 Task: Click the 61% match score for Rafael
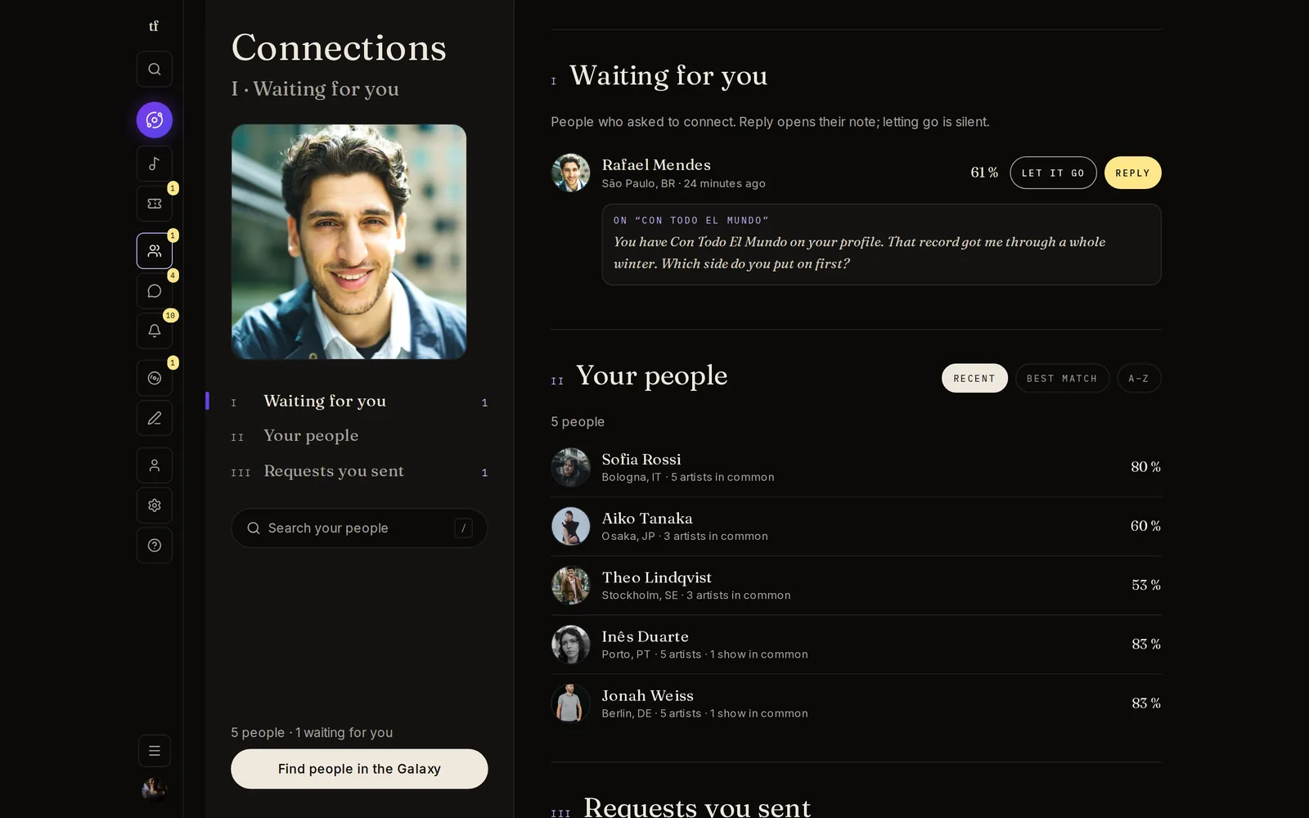[x=984, y=173]
